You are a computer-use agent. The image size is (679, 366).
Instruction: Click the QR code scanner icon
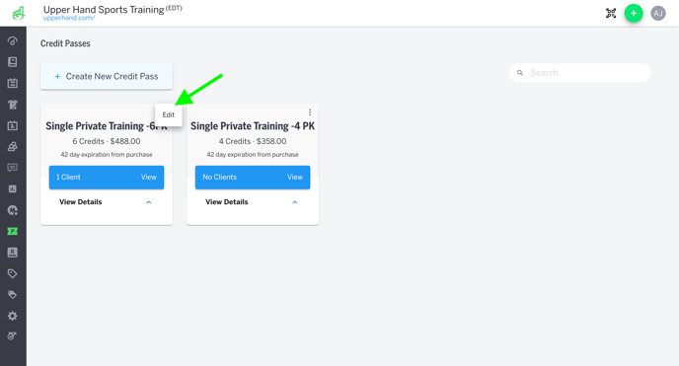click(x=611, y=14)
